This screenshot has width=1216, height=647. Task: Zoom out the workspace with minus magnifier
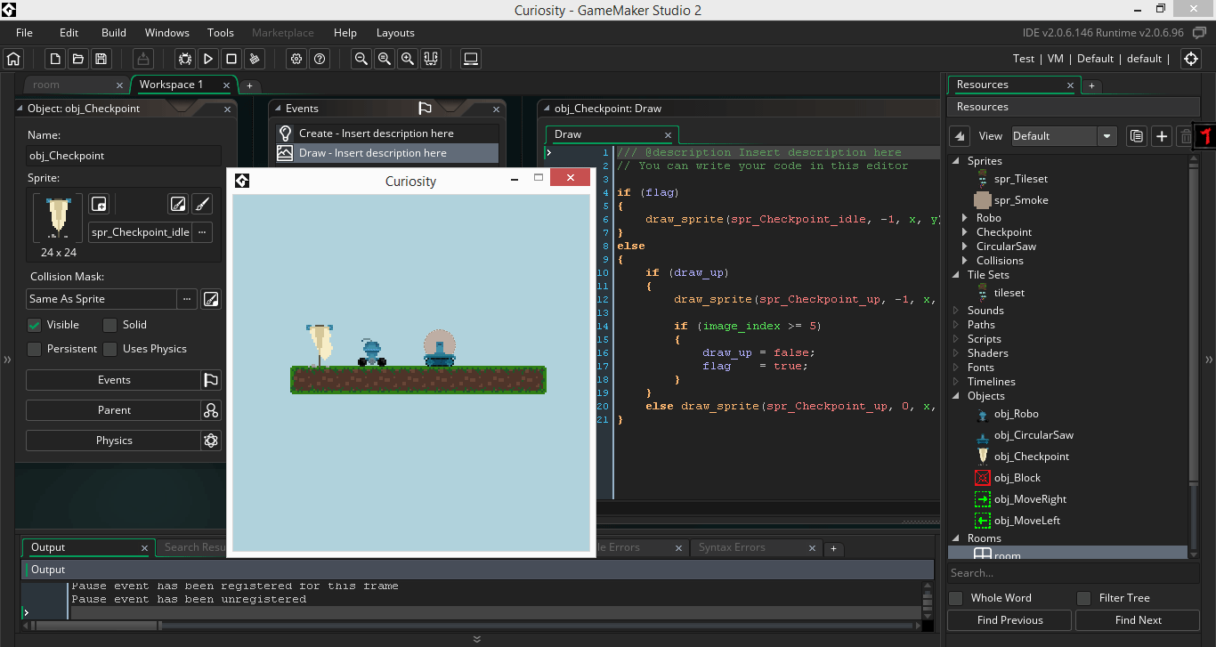coord(361,59)
